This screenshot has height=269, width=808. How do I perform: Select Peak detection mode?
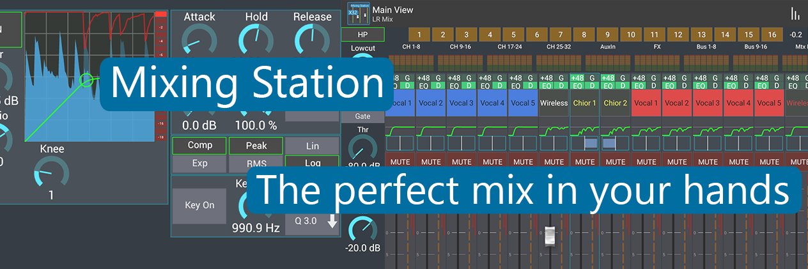[256, 146]
